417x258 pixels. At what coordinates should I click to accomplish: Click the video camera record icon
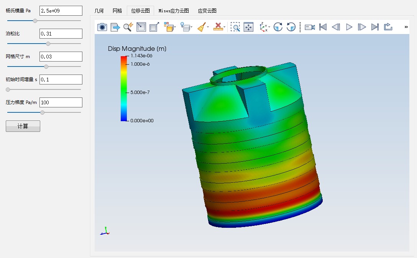point(310,27)
